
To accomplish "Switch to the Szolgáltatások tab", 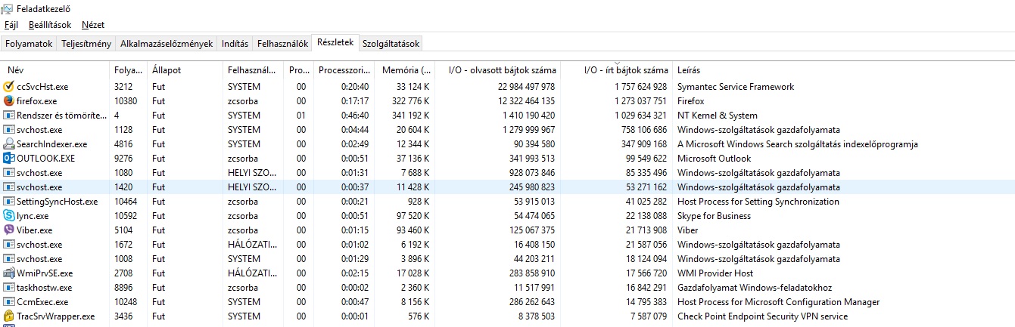I will [391, 44].
